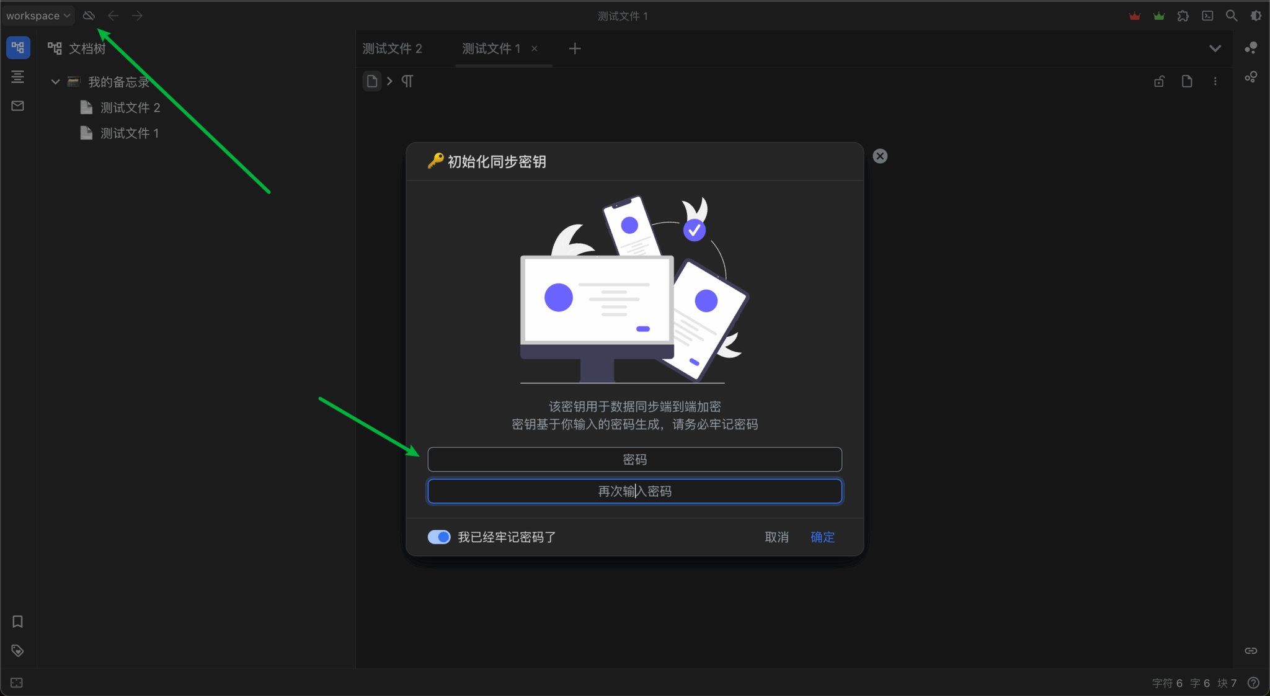Screen dimensions: 1270x696
Task: Toggle the 我已经牢记密码了 switch
Action: click(439, 537)
